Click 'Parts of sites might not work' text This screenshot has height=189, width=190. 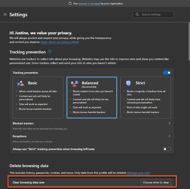[142, 107]
